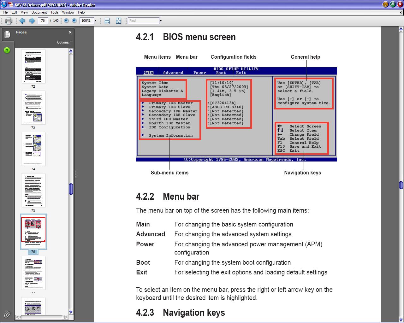This screenshot has height=323, width=404.
Task: Open the Edit menu
Action: (x=15, y=12)
